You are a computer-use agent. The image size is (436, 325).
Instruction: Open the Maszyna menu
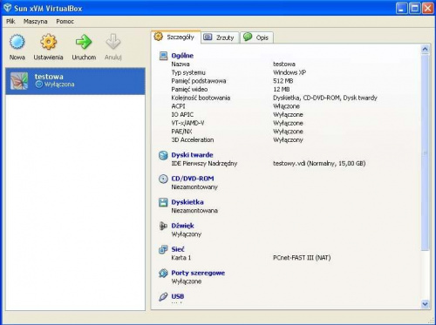[x=35, y=21]
